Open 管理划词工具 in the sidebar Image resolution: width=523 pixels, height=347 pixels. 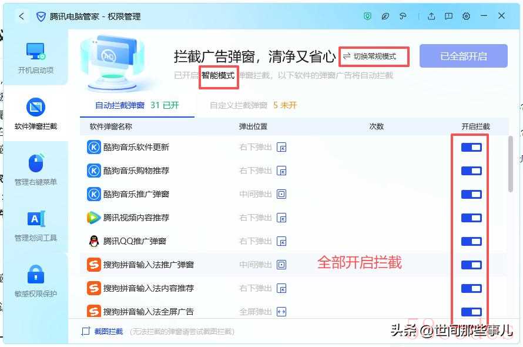point(36,226)
